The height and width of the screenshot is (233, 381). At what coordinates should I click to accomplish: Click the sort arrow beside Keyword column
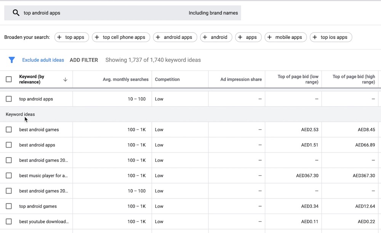65,79
